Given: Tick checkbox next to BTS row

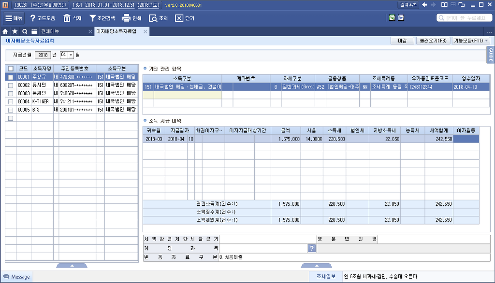Looking at the screenshot, I should (11, 110).
